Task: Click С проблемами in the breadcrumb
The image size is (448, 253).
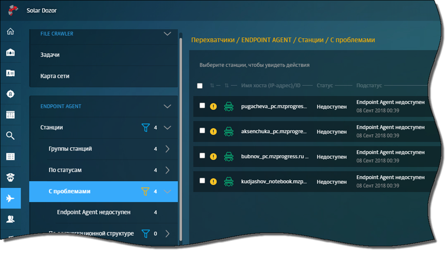Action: coord(353,40)
